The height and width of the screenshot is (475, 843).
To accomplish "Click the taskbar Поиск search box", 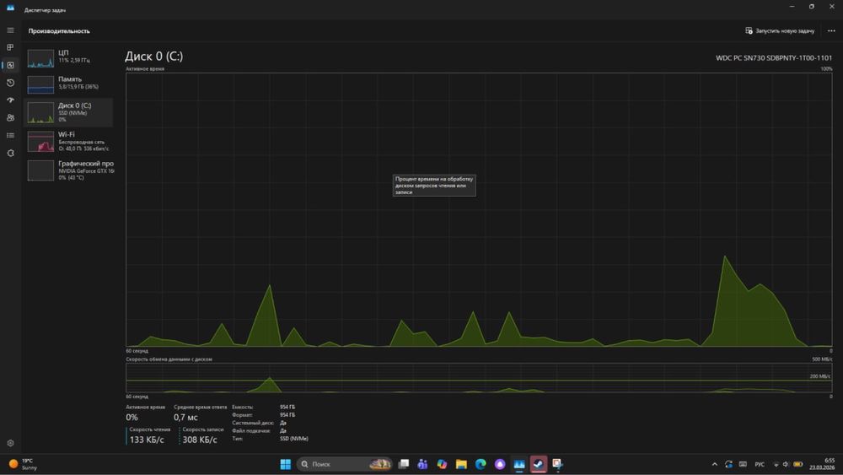I will pyautogui.click(x=345, y=464).
